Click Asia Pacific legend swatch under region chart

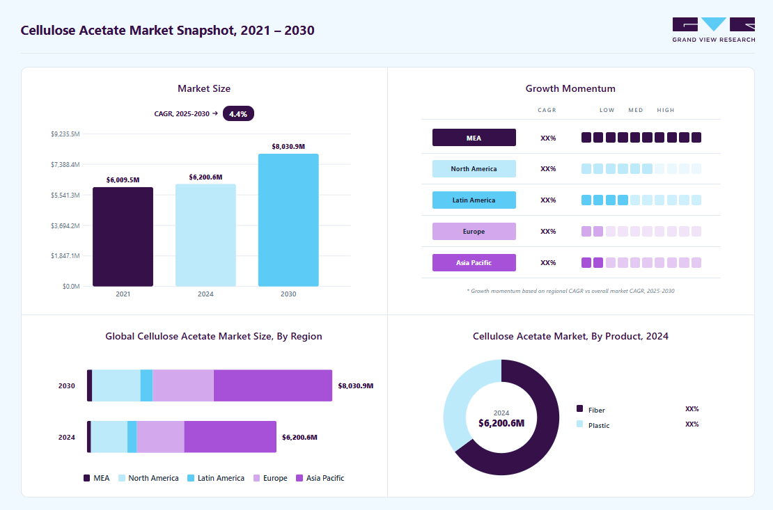299,478
